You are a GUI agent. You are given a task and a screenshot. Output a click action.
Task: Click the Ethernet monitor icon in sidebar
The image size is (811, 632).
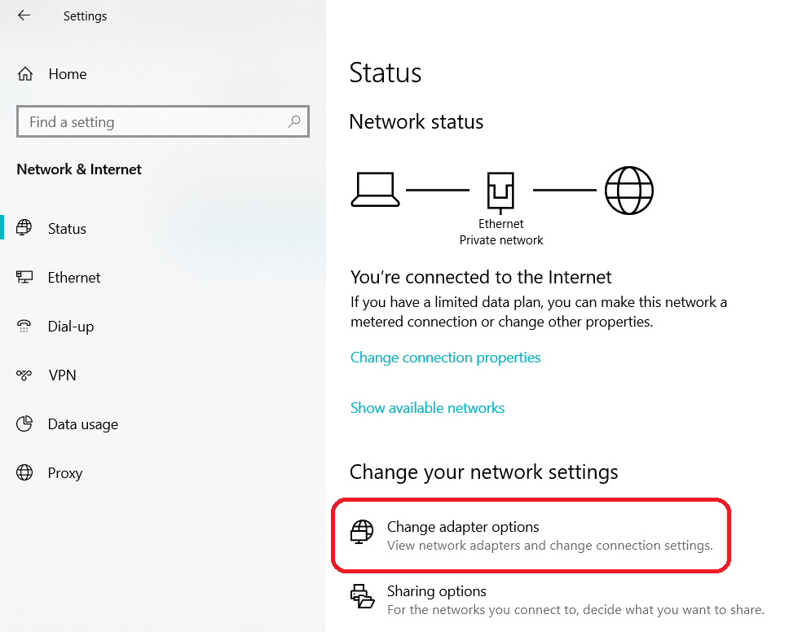click(24, 278)
